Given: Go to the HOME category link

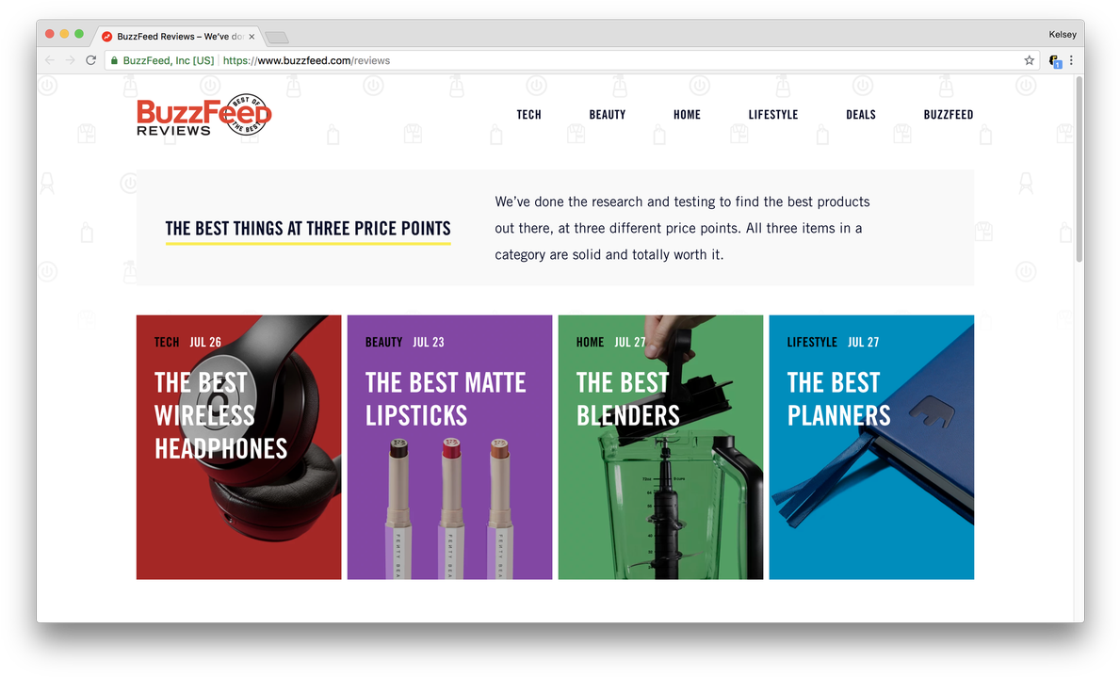Looking at the screenshot, I should pyautogui.click(x=687, y=114).
